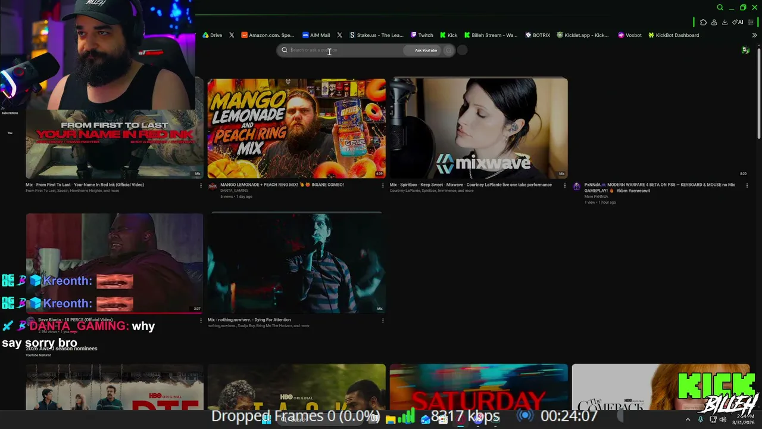This screenshot has width=762, height=429.
Task: Open the Billeh Stream bookmark
Action: [491, 35]
